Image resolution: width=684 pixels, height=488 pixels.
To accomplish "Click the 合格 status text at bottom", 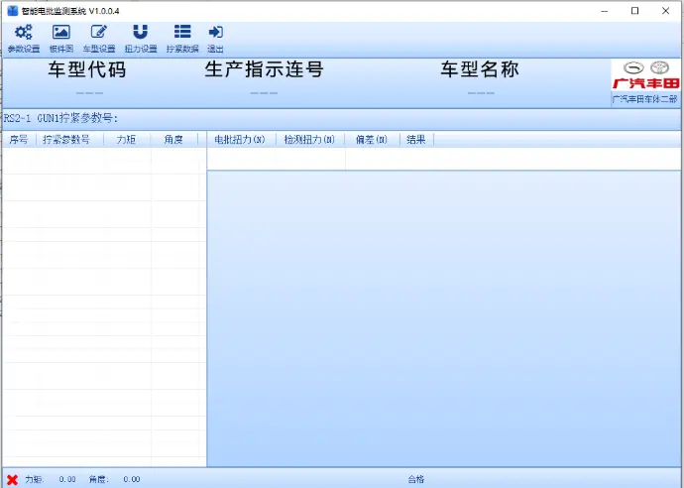I will [416, 479].
